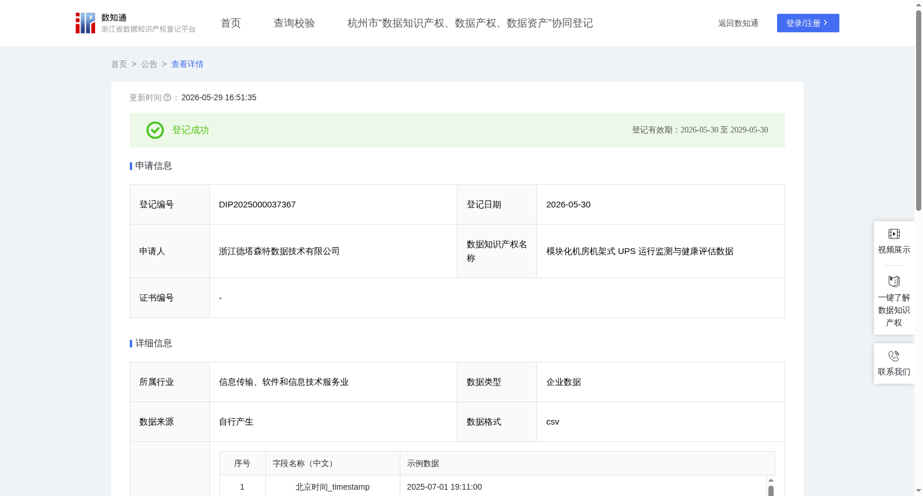
Task: Click field name 北京时间_timestamp
Action: (x=332, y=487)
